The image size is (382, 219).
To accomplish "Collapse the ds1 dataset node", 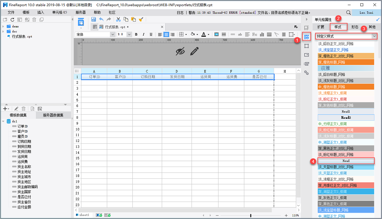I will pyautogui.click(x=3, y=121).
